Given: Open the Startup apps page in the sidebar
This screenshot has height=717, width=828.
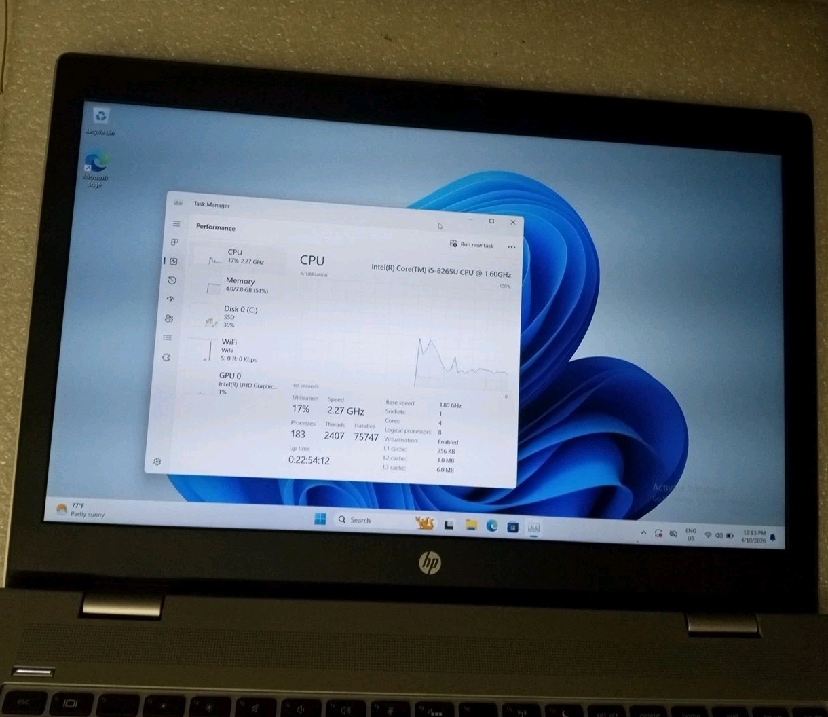Looking at the screenshot, I should coord(170,299).
